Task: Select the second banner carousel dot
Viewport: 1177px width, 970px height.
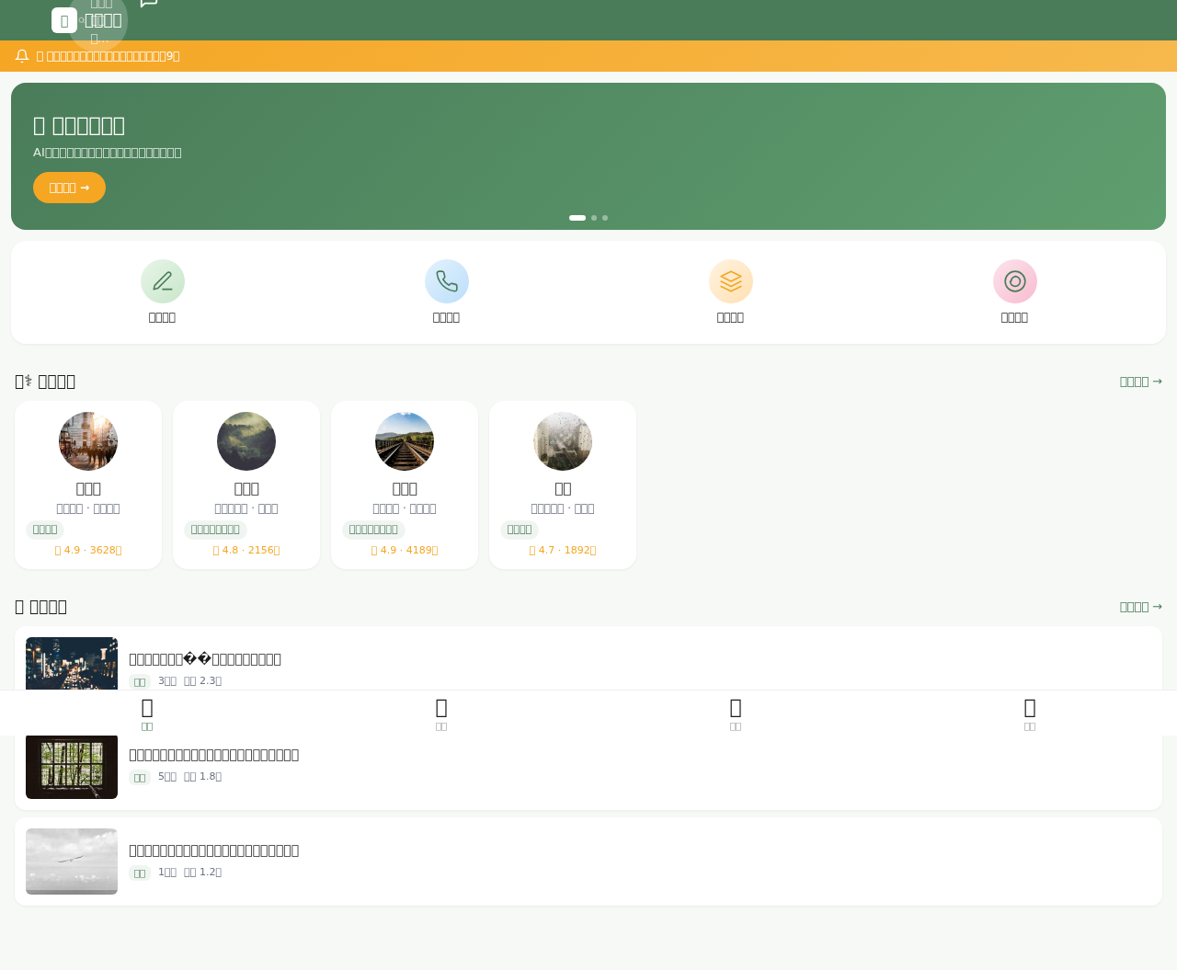Action: coord(594,218)
